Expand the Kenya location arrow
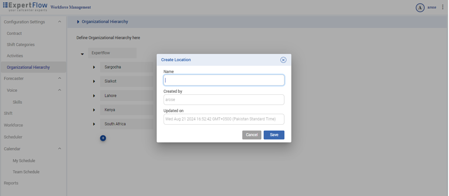The height and width of the screenshot is (196, 449). (94, 110)
